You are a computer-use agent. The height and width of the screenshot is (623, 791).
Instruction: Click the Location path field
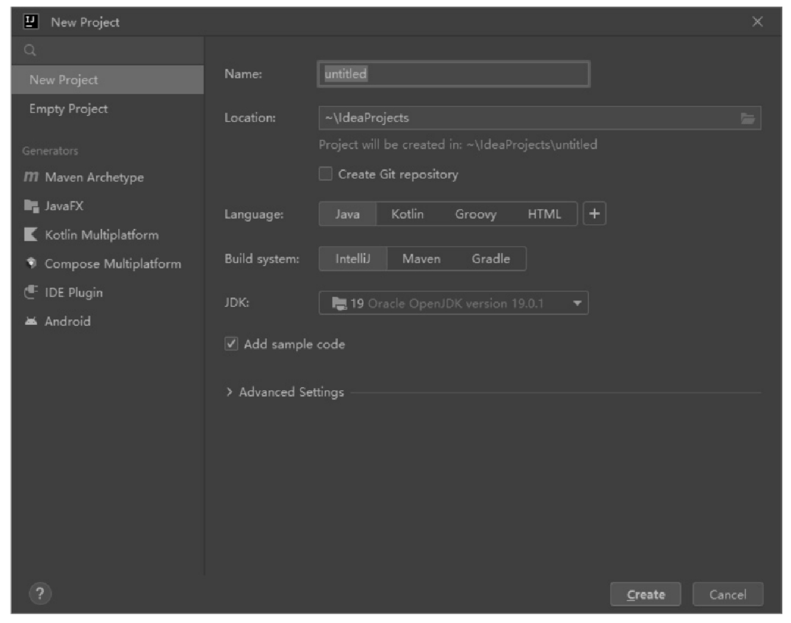(x=540, y=118)
